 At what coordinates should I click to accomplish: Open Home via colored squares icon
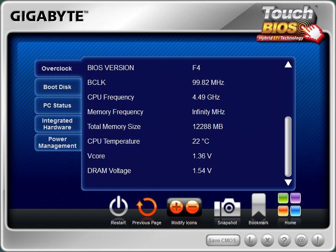click(x=289, y=205)
